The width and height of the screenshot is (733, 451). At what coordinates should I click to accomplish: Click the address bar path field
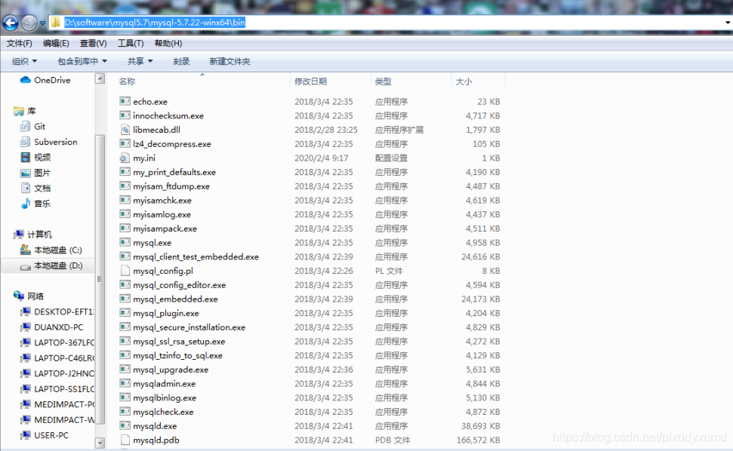[x=388, y=23]
